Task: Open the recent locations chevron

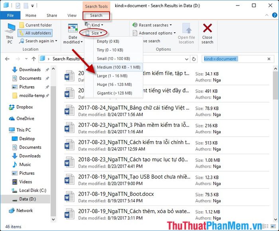Action: coord(26,59)
